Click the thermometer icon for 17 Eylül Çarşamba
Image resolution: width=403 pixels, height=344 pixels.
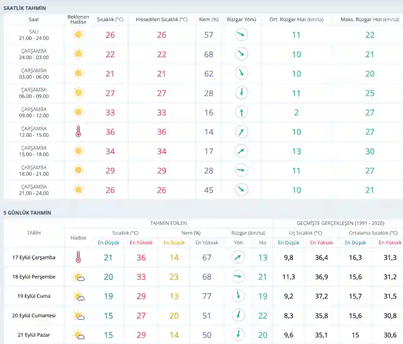coord(78,258)
